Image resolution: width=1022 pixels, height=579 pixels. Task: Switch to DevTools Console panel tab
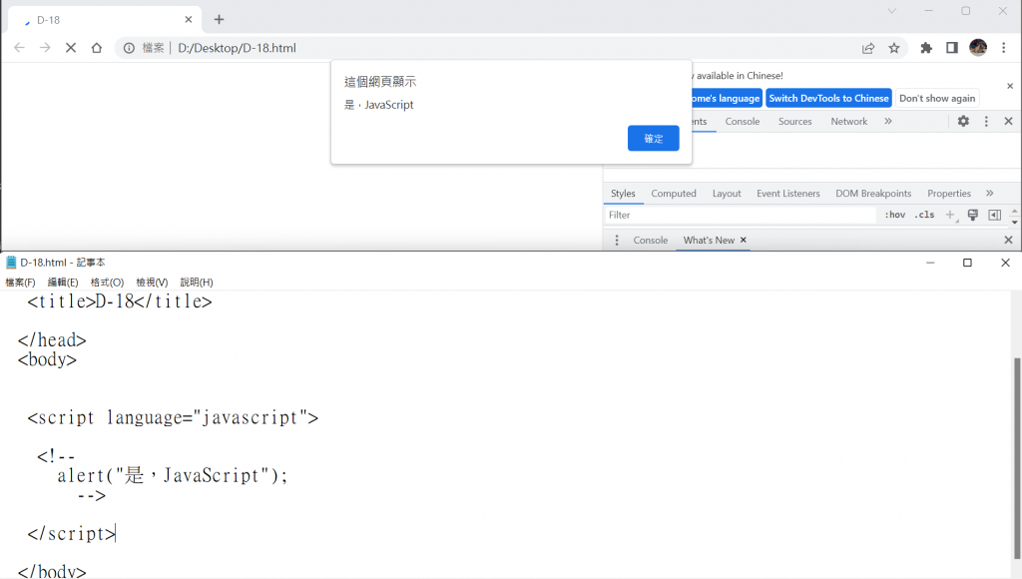(743, 121)
